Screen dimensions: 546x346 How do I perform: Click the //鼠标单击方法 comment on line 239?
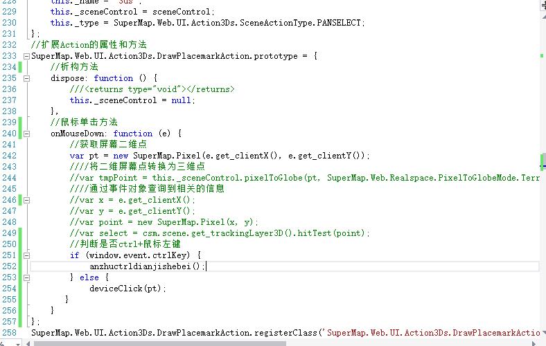pyautogui.click(x=84, y=122)
